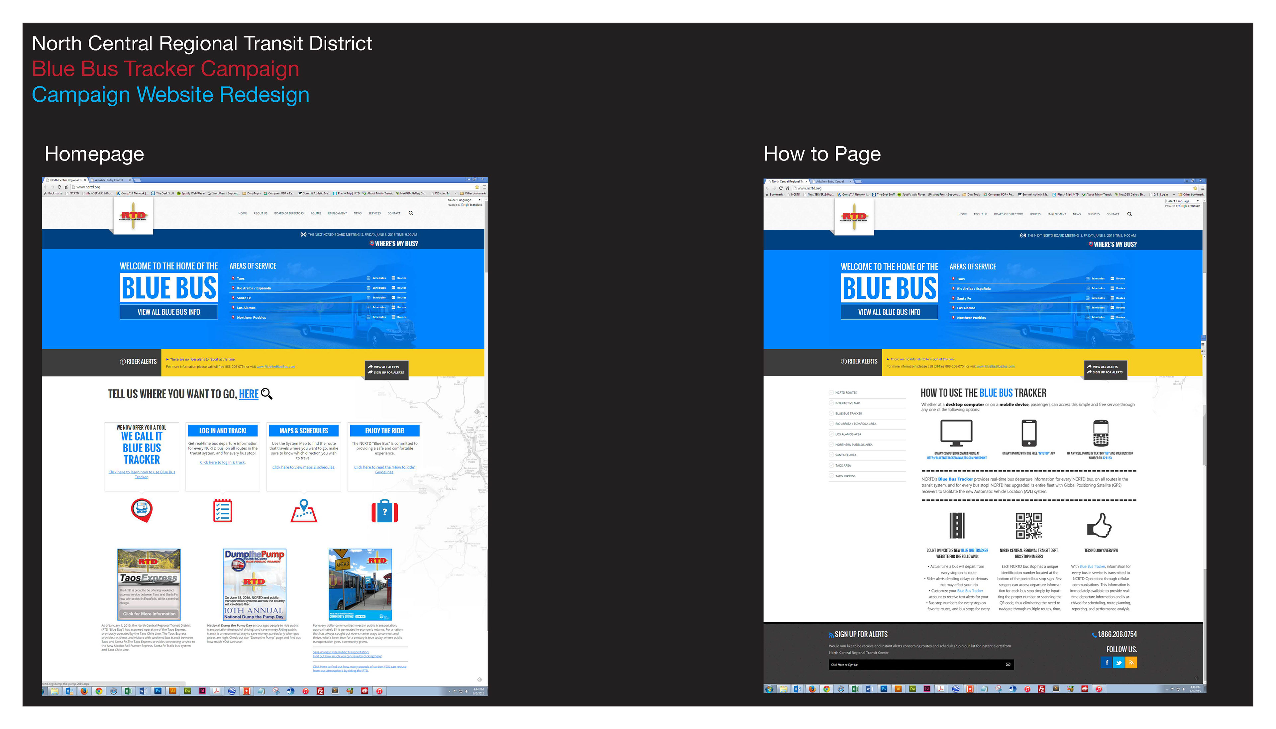Screen dimensions: 1276x729
Task: Open Dog-Topia bookmark folder in Homepage browser
Action: 252,193
